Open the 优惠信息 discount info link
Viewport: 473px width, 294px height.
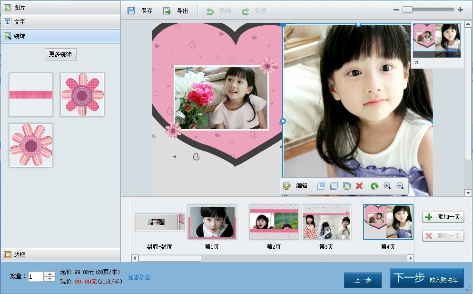[139, 277]
